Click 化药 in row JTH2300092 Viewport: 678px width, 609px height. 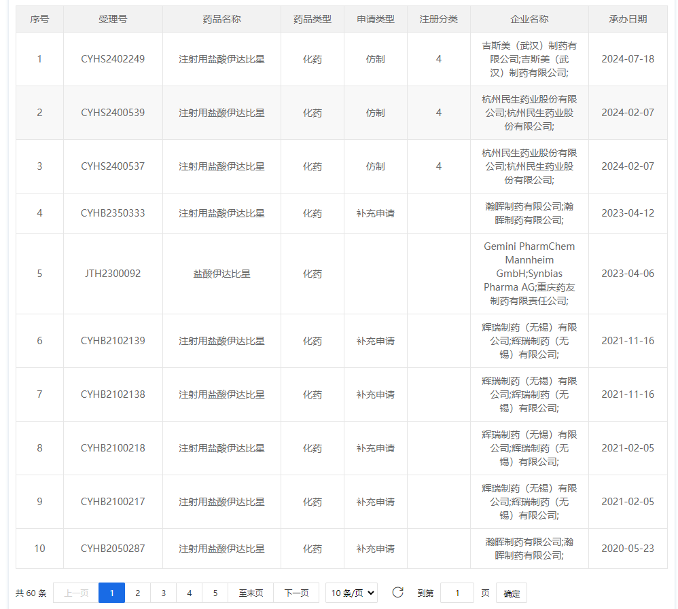(x=313, y=274)
